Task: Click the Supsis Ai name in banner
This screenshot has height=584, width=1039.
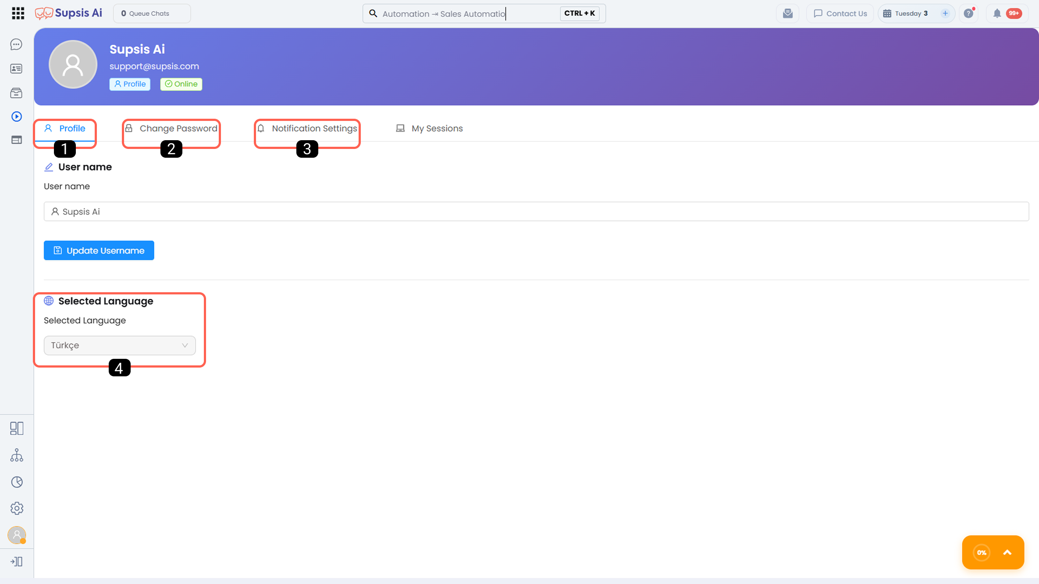Action: 137,49
